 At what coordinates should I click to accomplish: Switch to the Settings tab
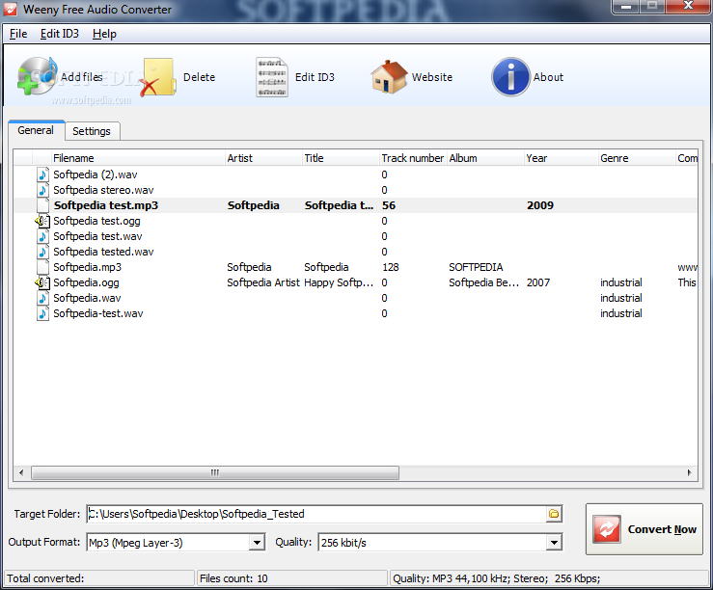click(92, 131)
